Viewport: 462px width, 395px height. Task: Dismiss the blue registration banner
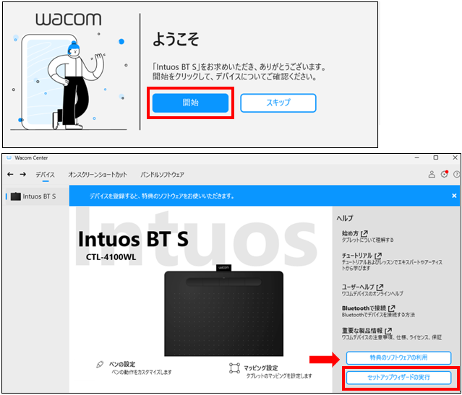tap(454, 196)
